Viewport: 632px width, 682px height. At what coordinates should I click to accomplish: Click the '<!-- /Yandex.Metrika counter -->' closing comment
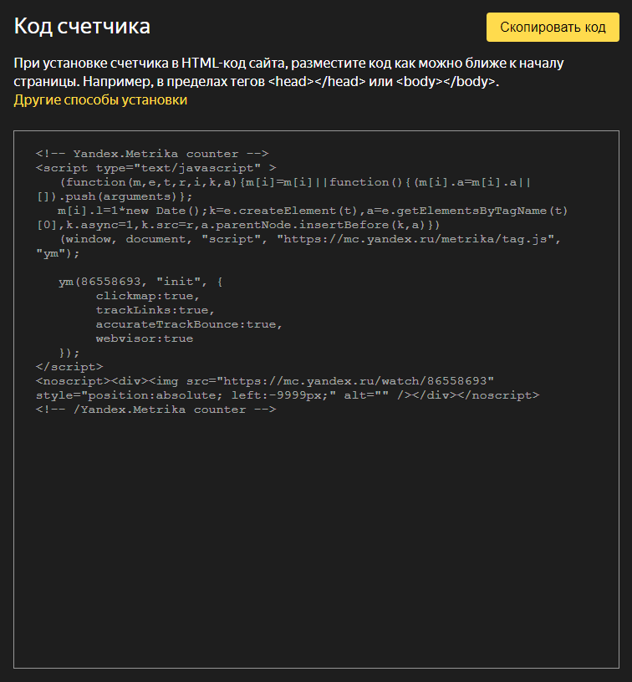[x=156, y=410]
